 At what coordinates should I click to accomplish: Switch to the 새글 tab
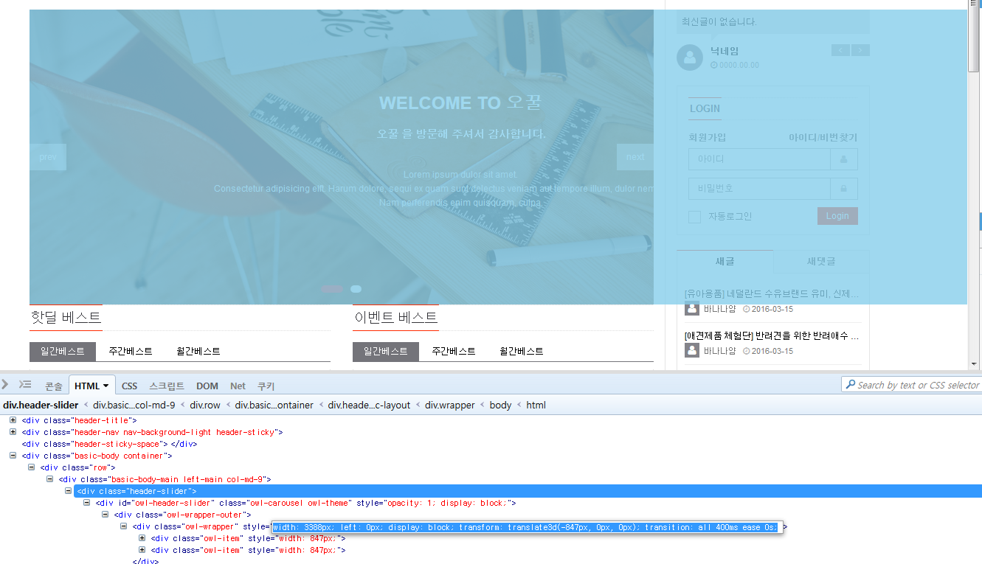725,261
